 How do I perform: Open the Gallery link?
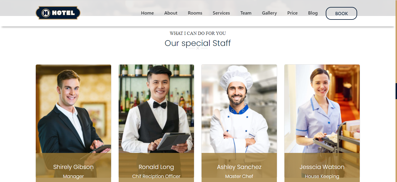[x=269, y=13]
